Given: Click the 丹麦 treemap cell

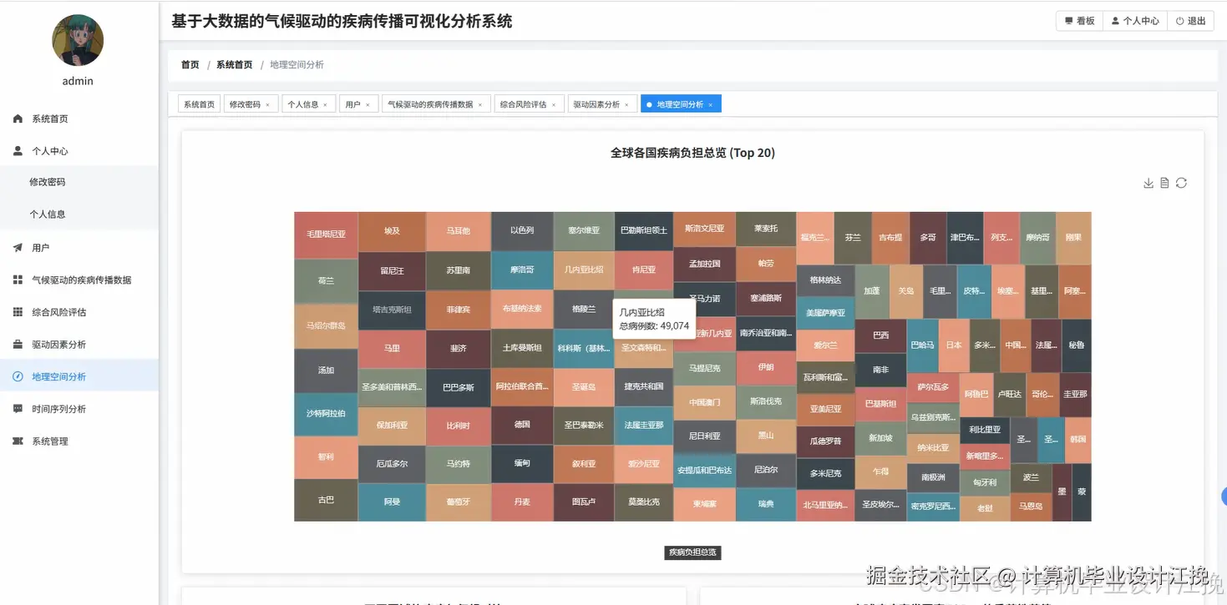Looking at the screenshot, I should point(522,502).
